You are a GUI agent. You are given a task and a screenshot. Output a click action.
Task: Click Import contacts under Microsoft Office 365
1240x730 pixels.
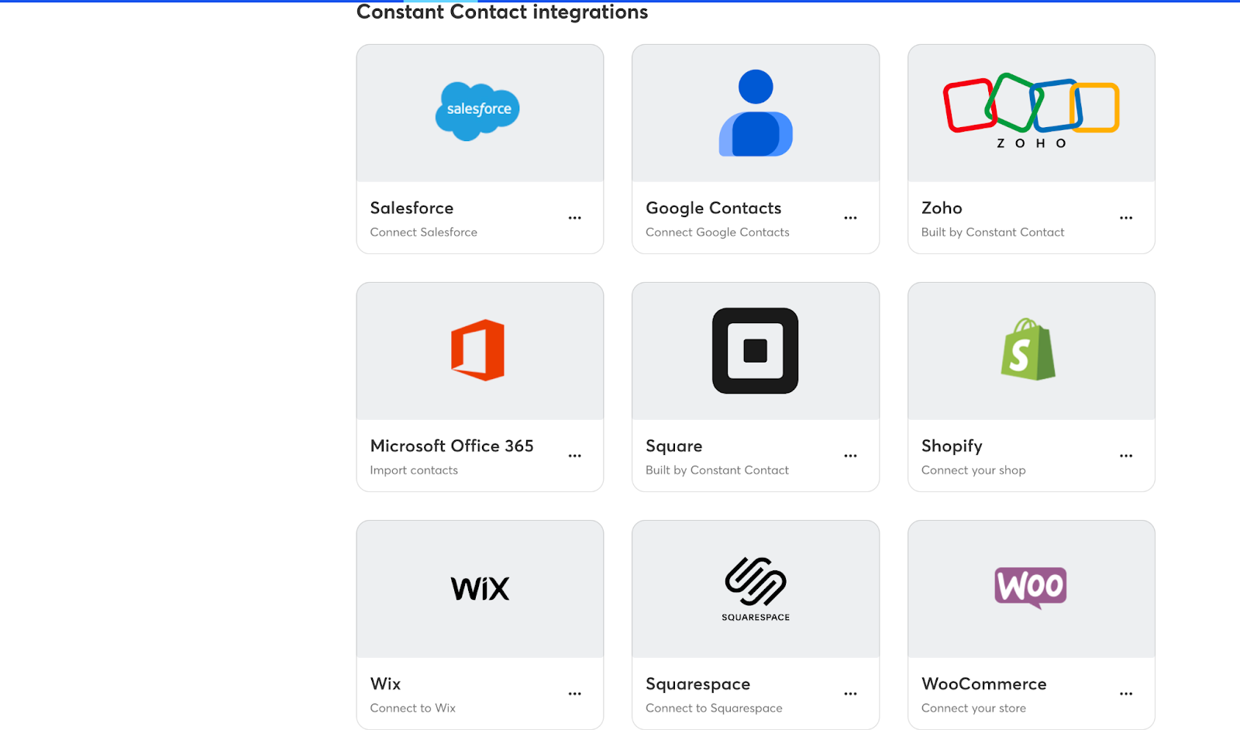pyautogui.click(x=414, y=470)
